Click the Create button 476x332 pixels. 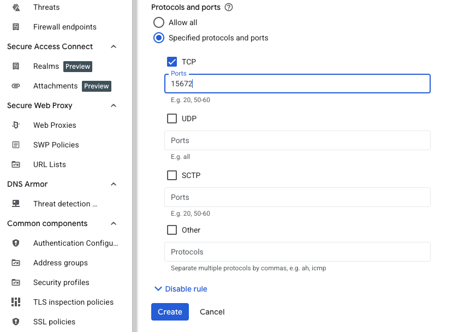point(170,312)
